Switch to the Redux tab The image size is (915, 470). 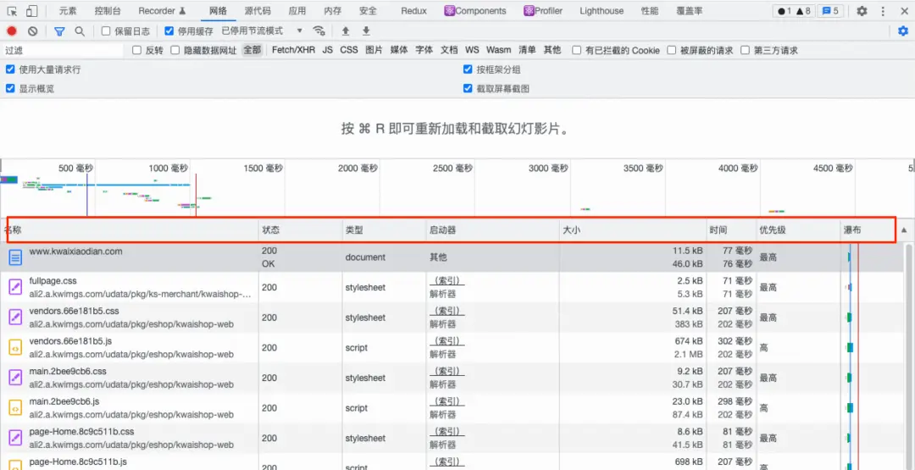(413, 11)
